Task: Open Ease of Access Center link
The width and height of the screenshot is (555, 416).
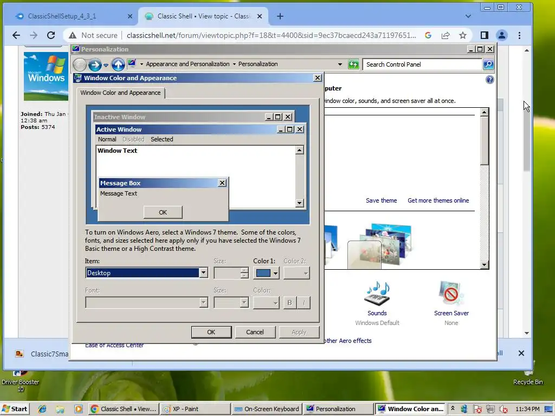Action: click(114, 345)
